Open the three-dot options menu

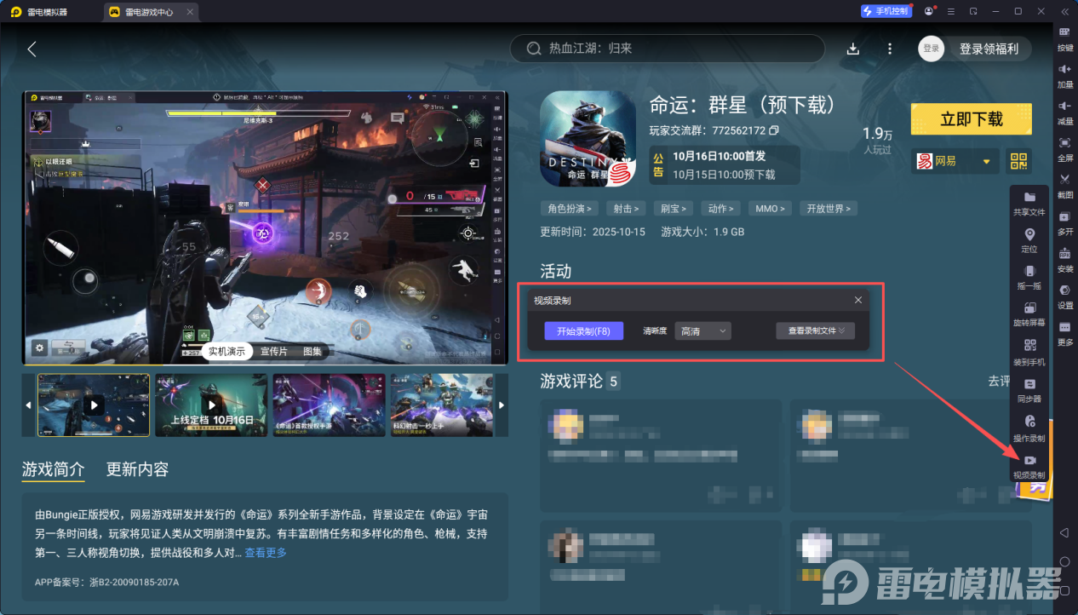tap(890, 49)
